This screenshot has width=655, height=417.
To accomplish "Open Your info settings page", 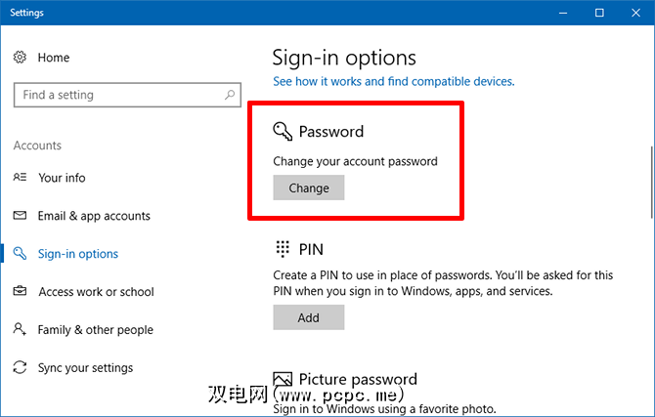I will (x=62, y=178).
